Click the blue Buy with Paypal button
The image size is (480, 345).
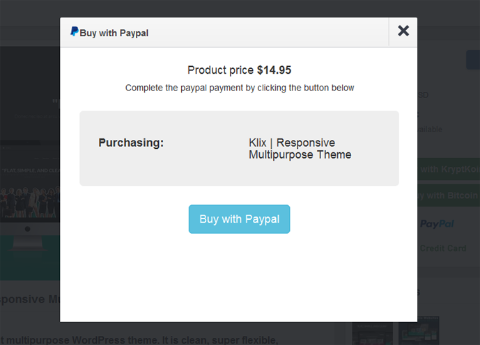(239, 219)
